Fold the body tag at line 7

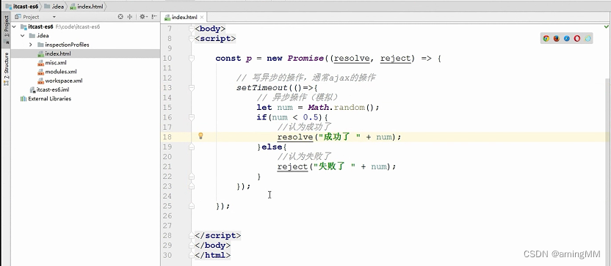(x=191, y=29)
